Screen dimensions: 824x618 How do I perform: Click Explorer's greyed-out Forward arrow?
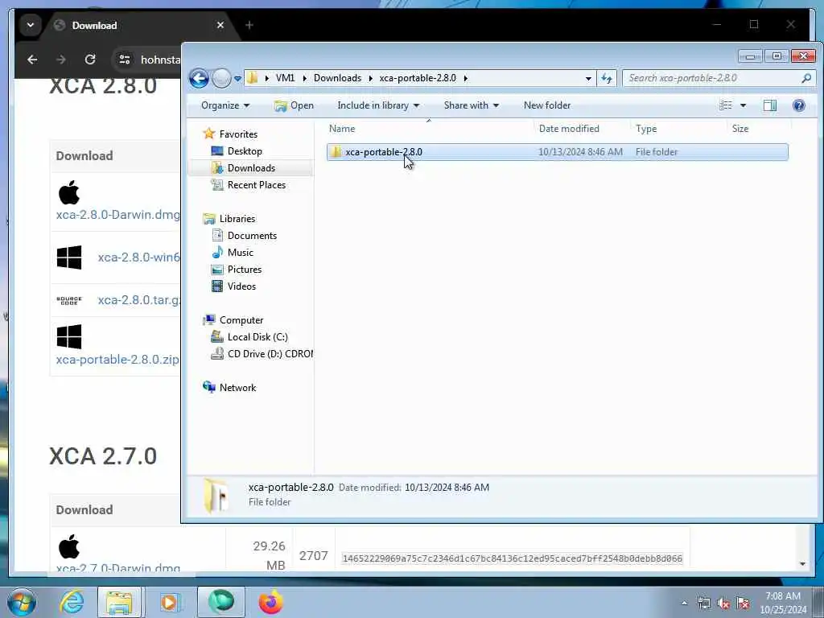[x=221, y=78]
